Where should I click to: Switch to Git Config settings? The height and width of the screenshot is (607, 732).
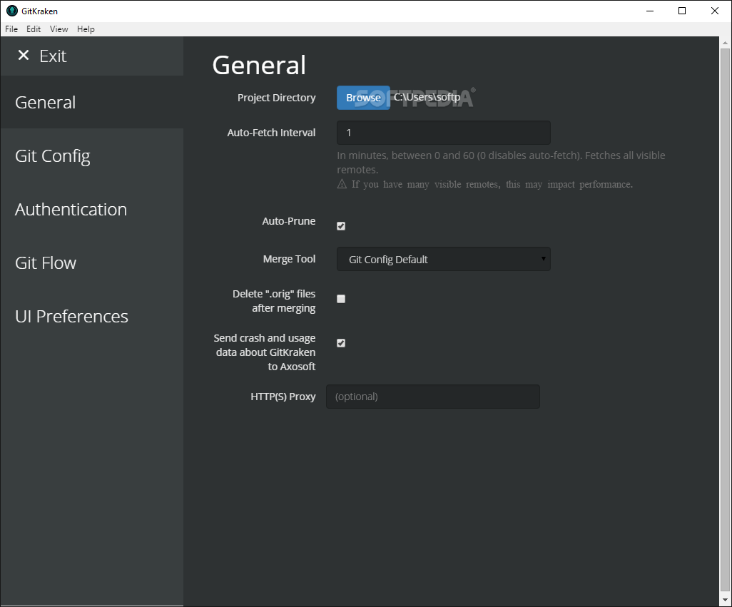click(x=92, y=155)
